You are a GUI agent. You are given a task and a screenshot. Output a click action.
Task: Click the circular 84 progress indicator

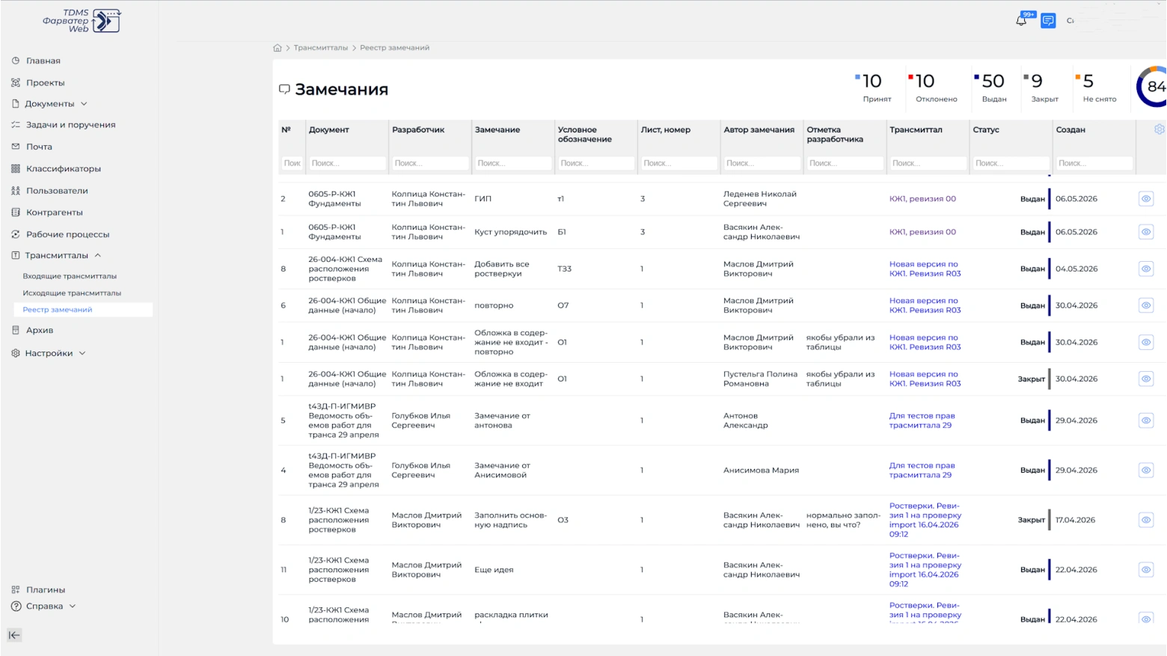[1152, 88]
